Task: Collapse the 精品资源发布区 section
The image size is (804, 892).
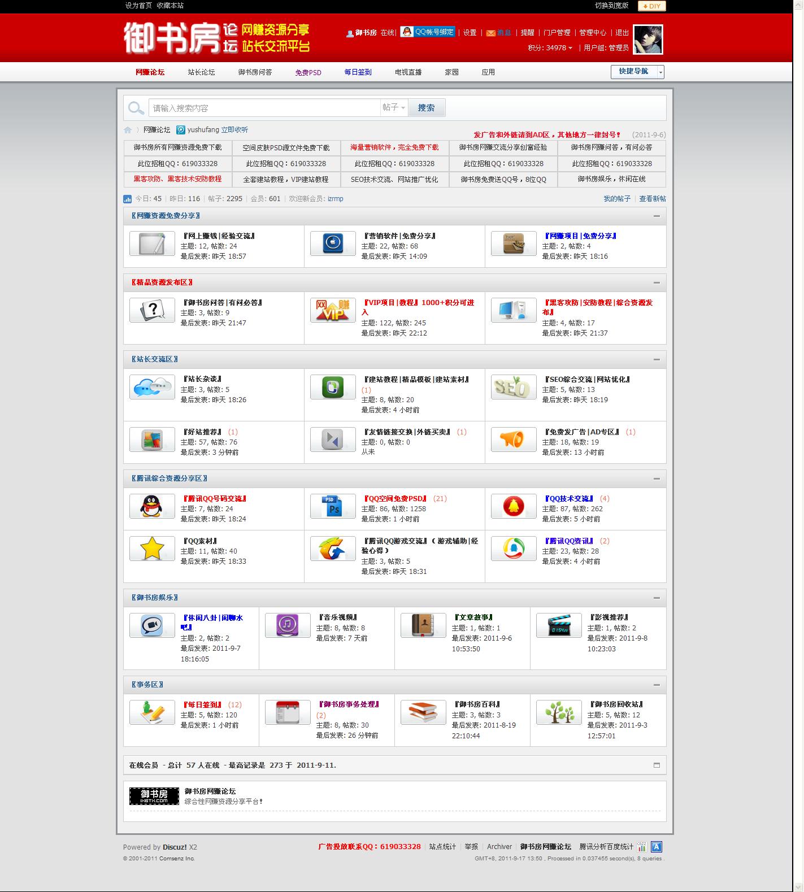Action: click(x=657, y=282)
